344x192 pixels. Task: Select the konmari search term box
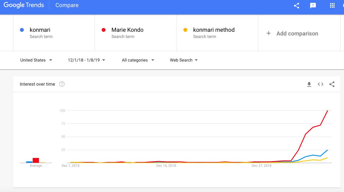click(54, 33)
